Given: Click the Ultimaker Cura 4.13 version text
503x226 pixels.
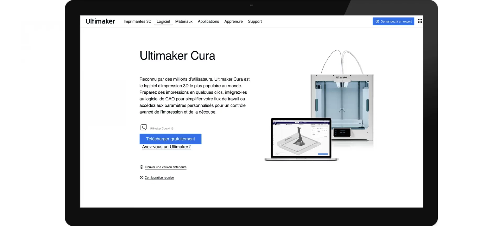Looking at the screenshot, I should pos(162,128).
